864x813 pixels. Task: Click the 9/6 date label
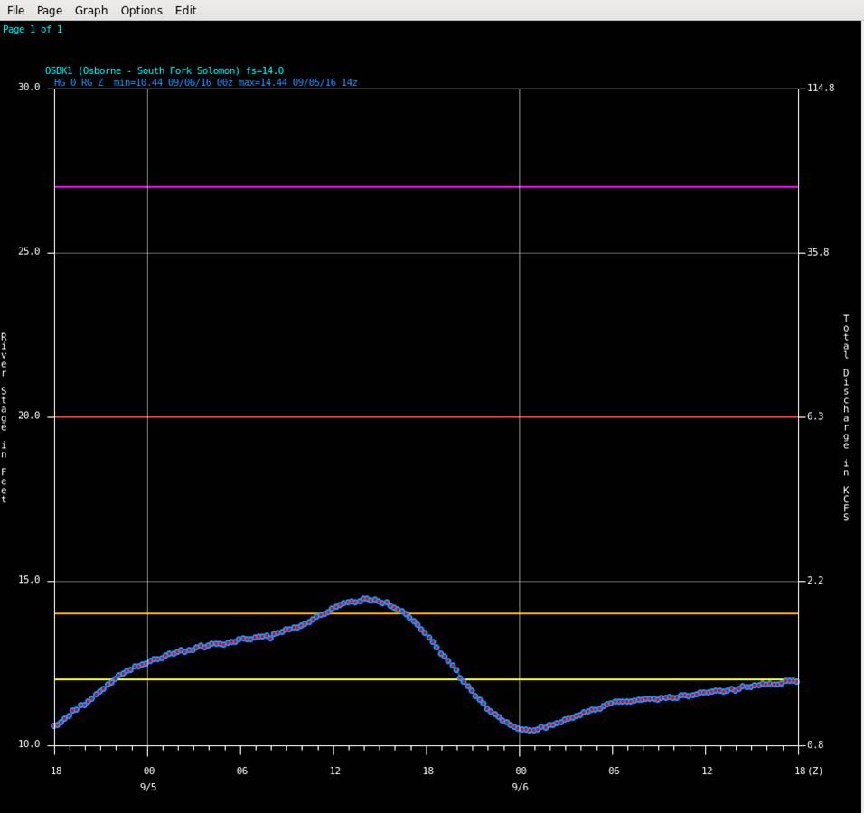tap(521, 787)
